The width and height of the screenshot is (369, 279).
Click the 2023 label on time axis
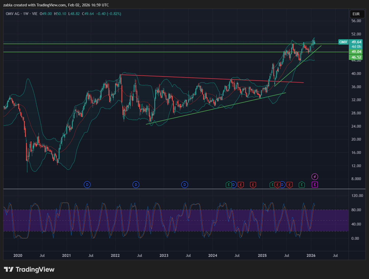coord(164,255)
